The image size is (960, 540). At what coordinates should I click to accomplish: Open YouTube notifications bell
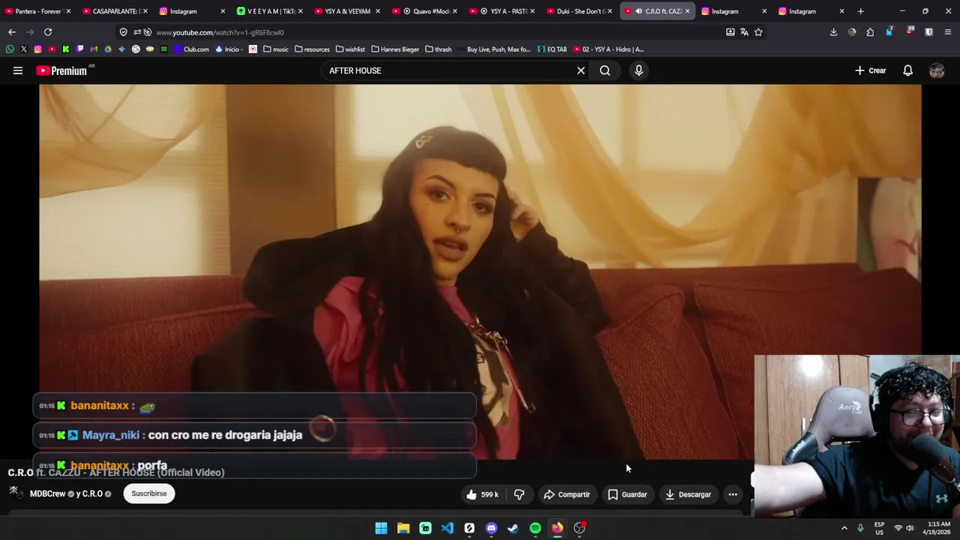(x=907, y=70)
